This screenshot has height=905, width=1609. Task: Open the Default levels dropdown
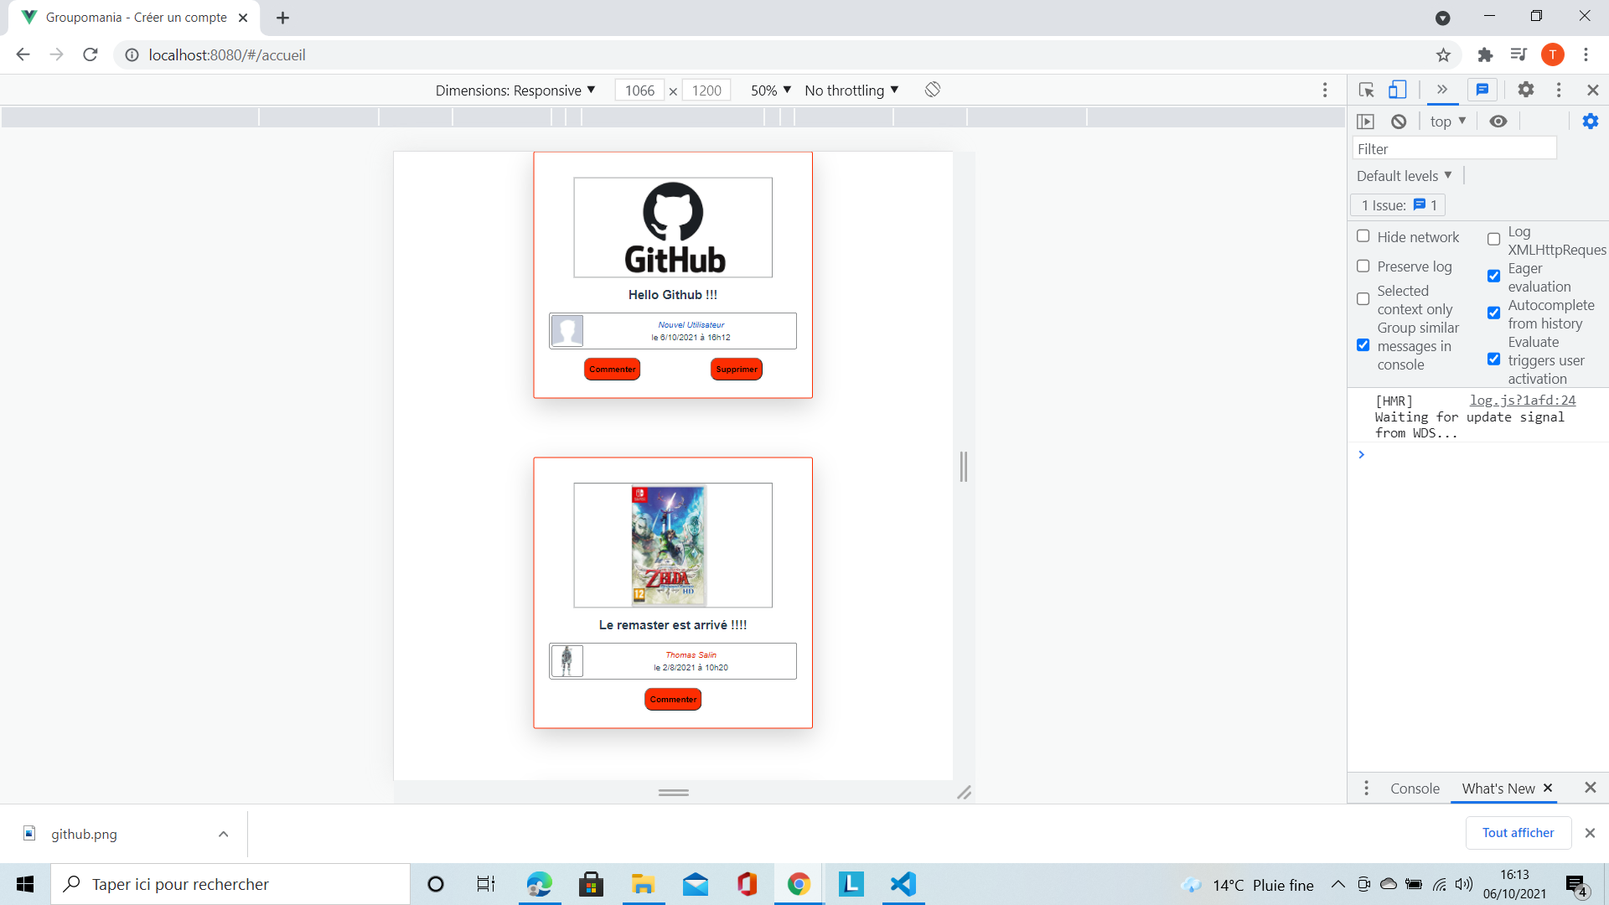(1404, 175)
